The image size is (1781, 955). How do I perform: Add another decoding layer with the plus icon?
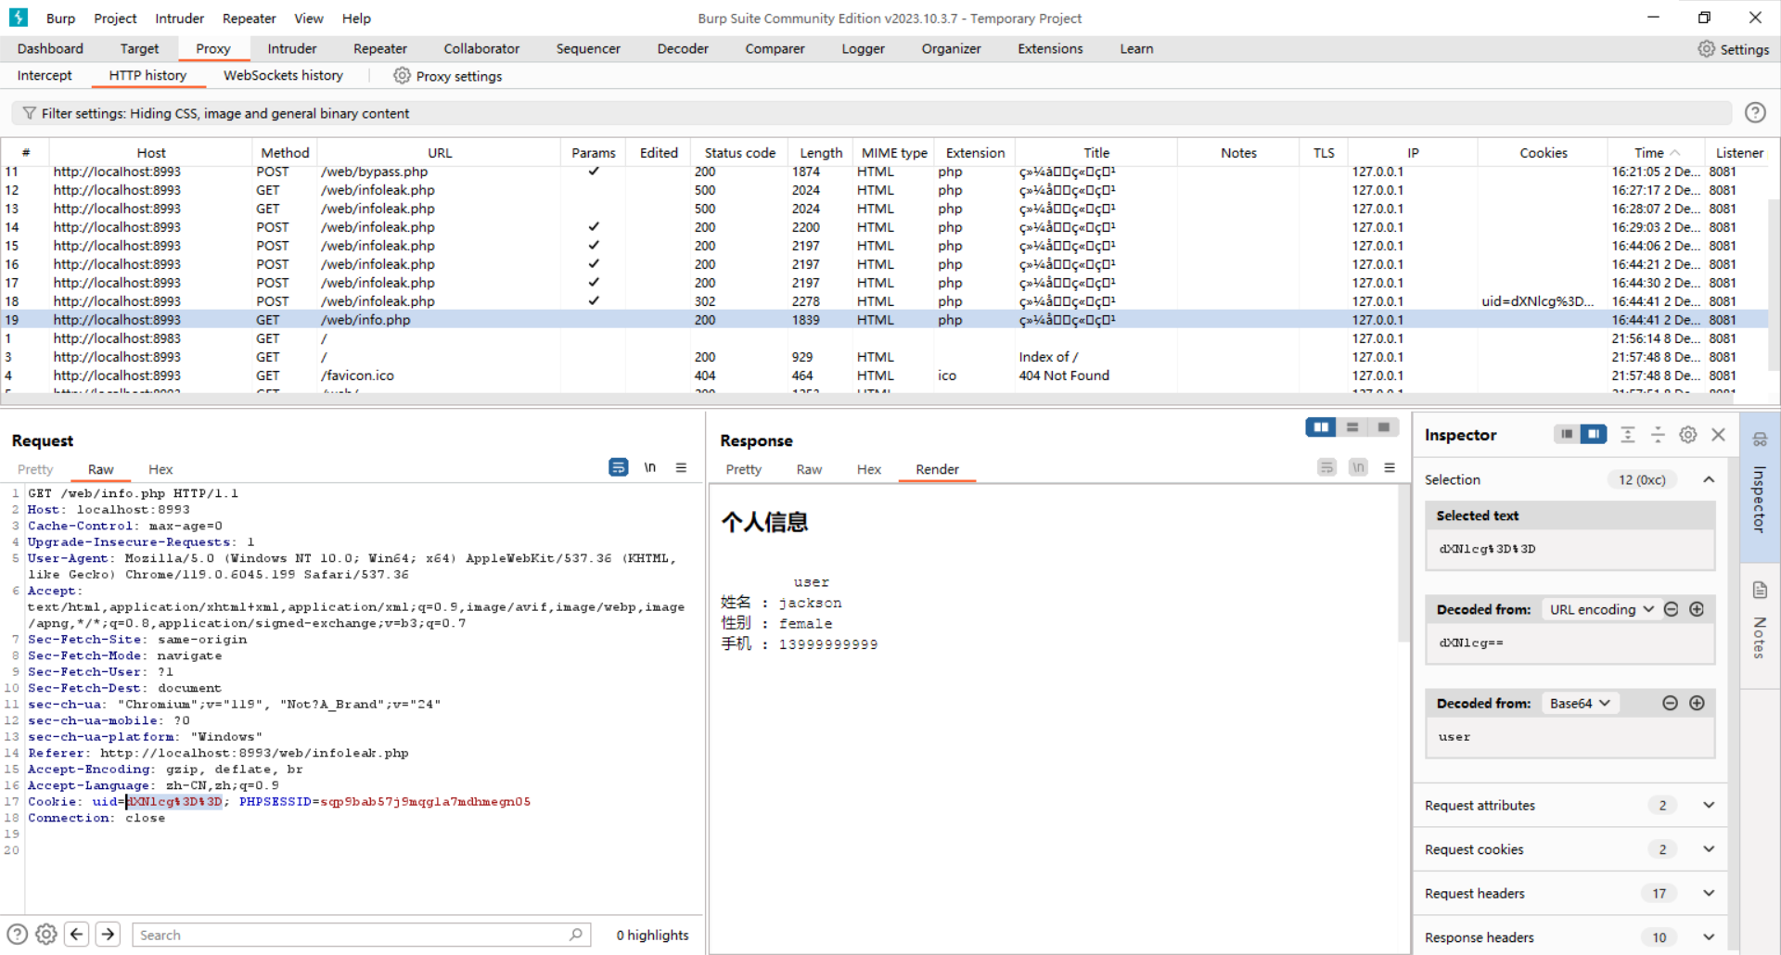click(1698, 703)
